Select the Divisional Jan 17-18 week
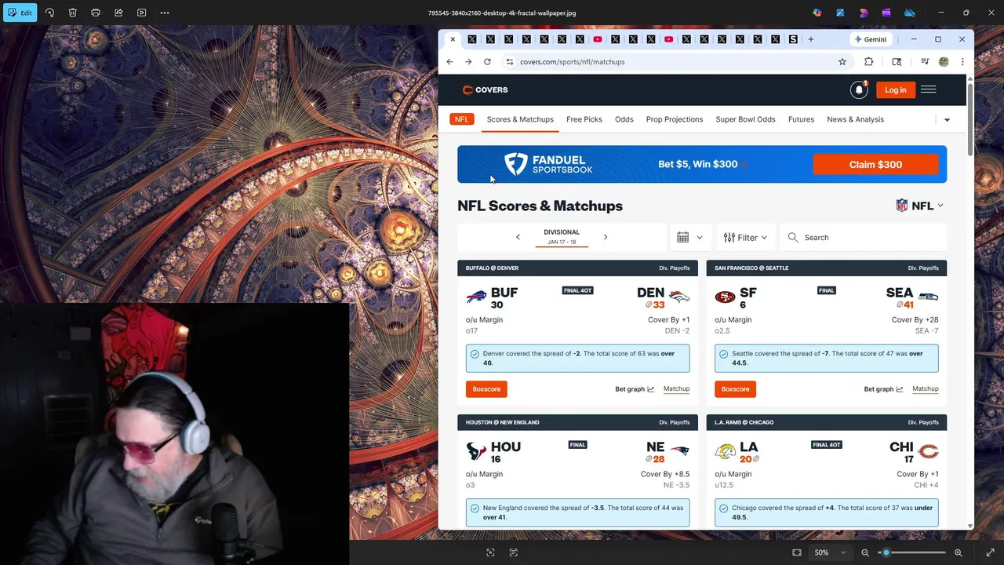 point(562,237)
